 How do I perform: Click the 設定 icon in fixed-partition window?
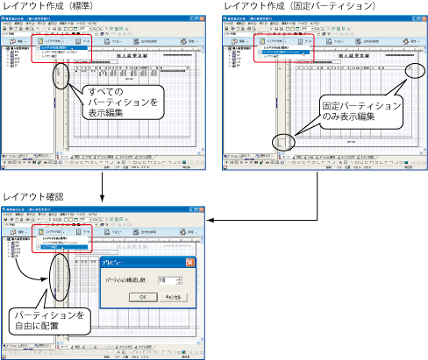(x=405, y=41)
